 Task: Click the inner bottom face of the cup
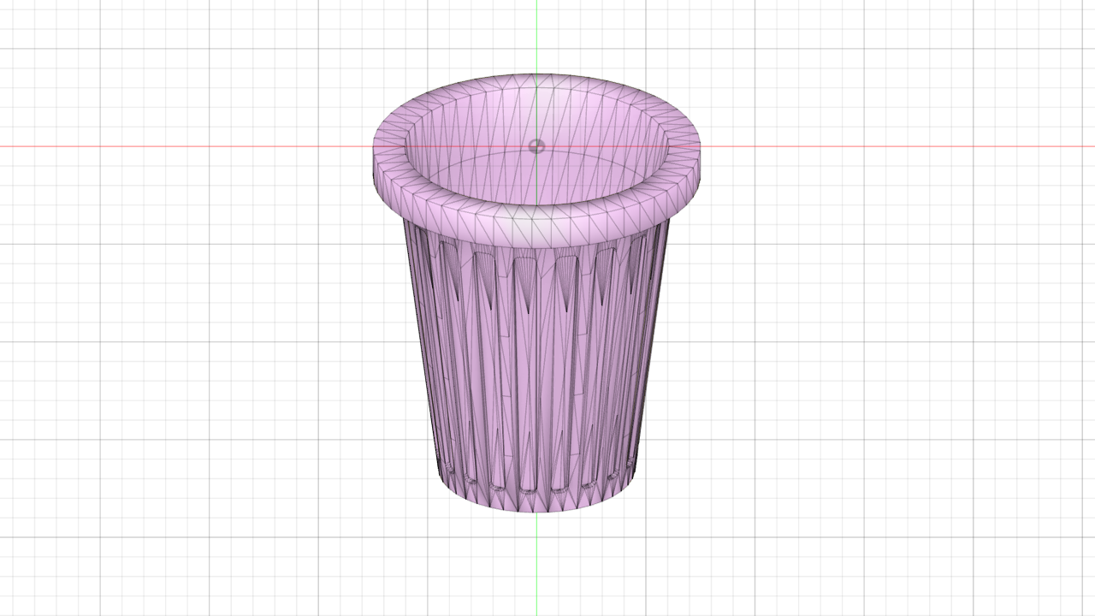click(x=537, y=180)
